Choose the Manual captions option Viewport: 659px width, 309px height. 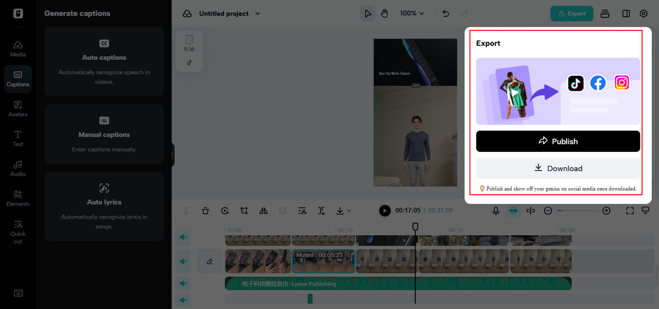(104, 134)
